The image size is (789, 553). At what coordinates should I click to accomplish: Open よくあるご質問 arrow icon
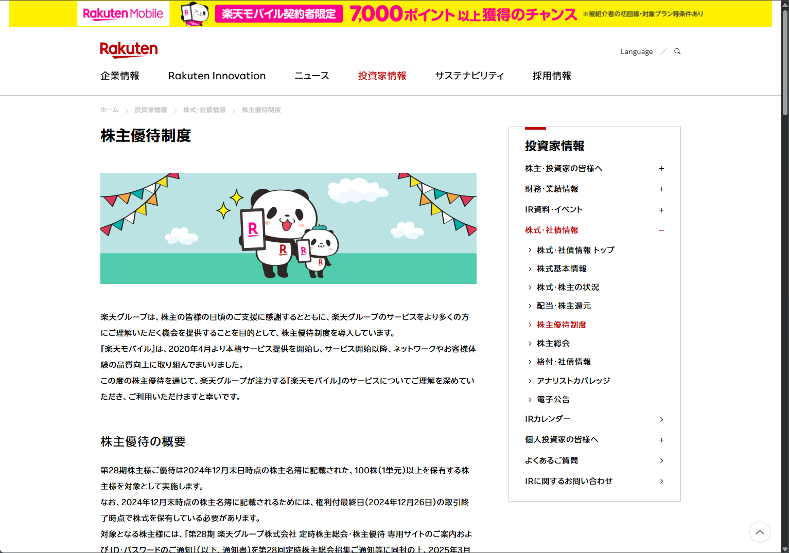[661, 460]
